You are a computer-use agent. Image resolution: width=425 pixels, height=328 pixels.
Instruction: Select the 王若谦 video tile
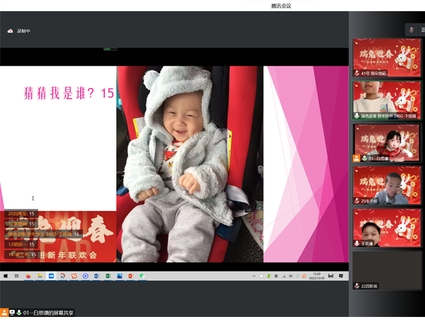point(387,228)
